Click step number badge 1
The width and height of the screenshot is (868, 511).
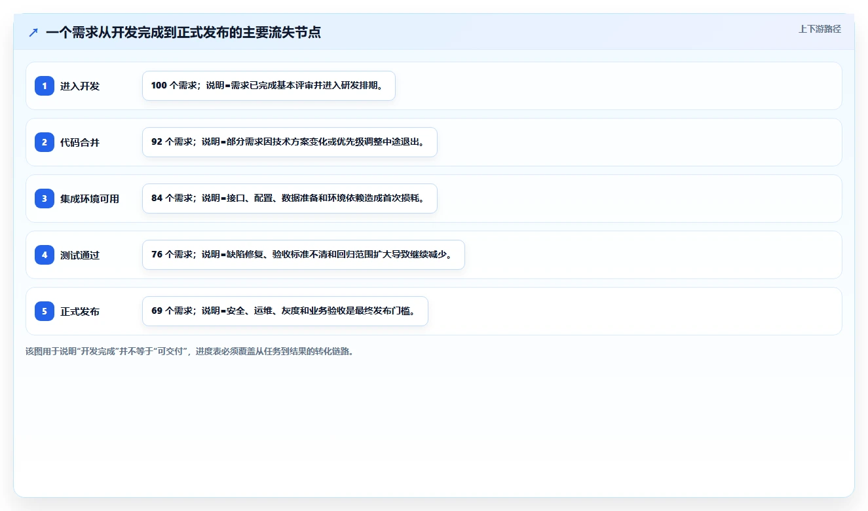pos(45,86)
